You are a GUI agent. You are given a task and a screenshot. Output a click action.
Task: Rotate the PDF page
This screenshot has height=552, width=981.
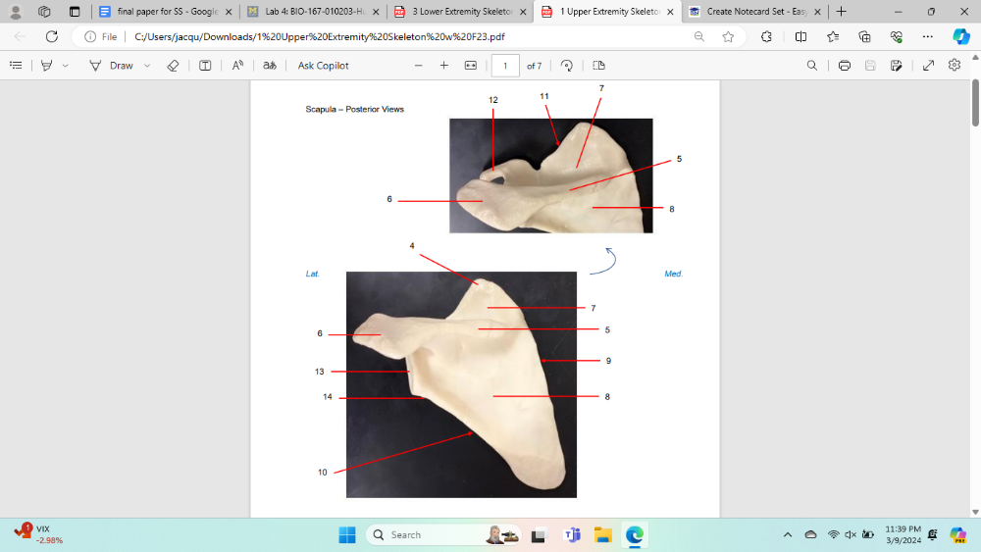coord(567,66)
